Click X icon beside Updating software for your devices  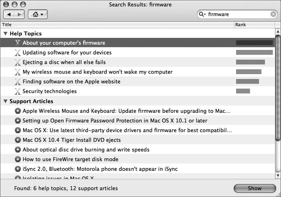[x=17, y=52]
